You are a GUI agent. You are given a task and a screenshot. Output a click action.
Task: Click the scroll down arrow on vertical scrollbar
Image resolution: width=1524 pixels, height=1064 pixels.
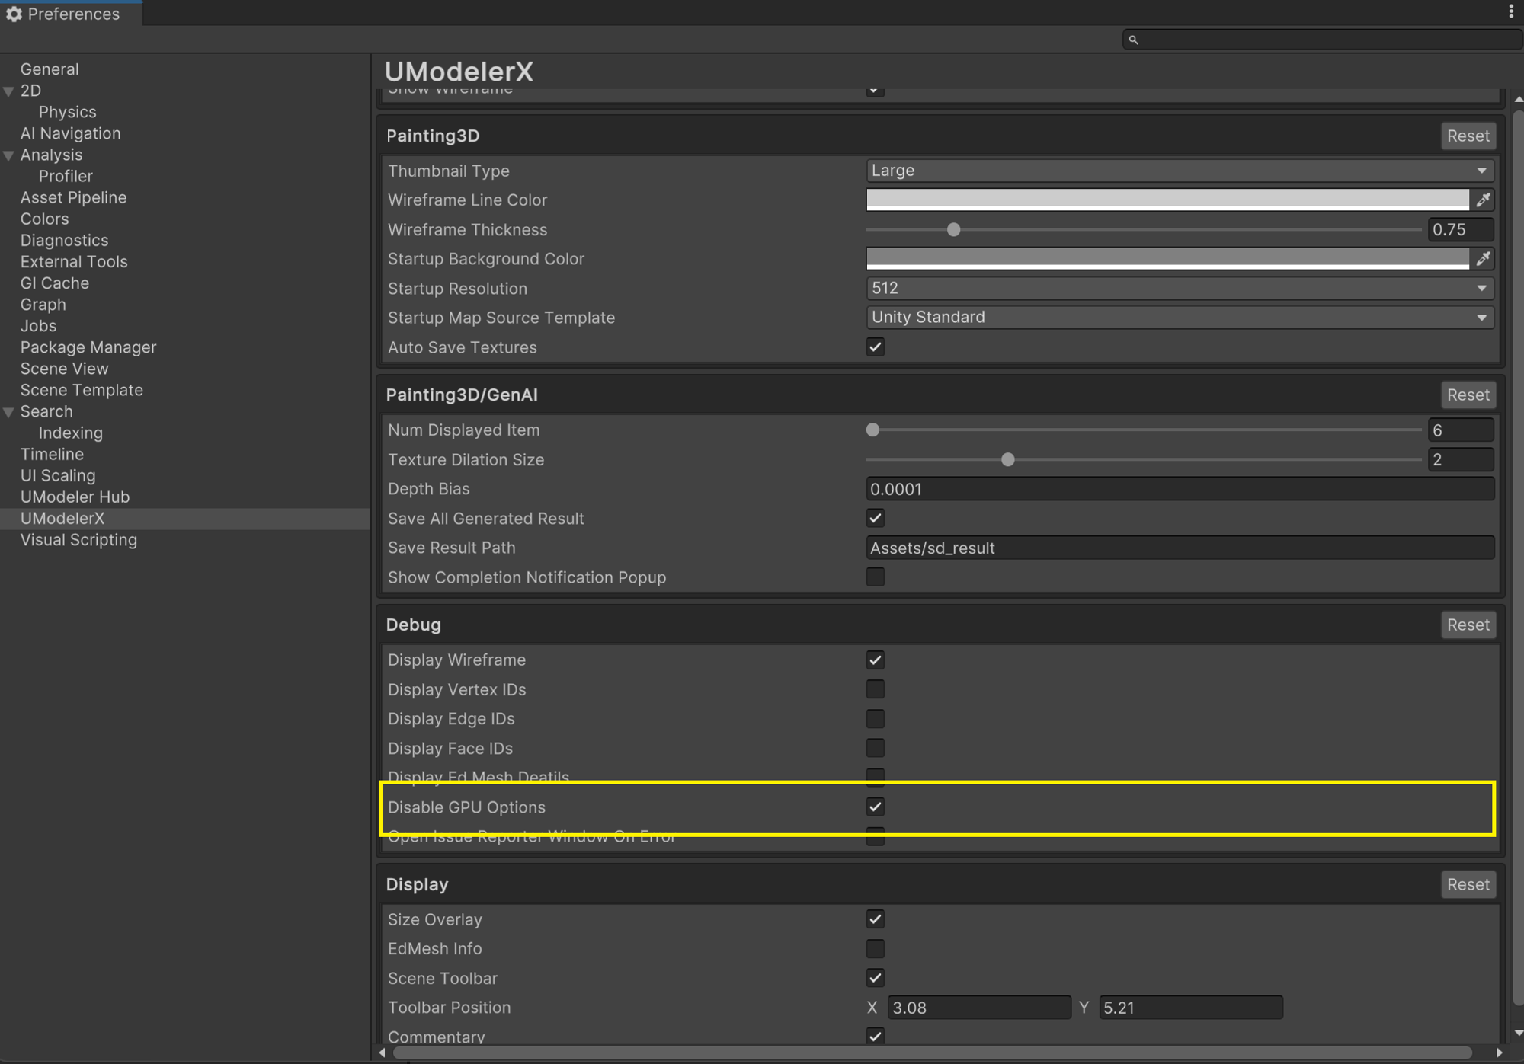pos(1517,1034)
